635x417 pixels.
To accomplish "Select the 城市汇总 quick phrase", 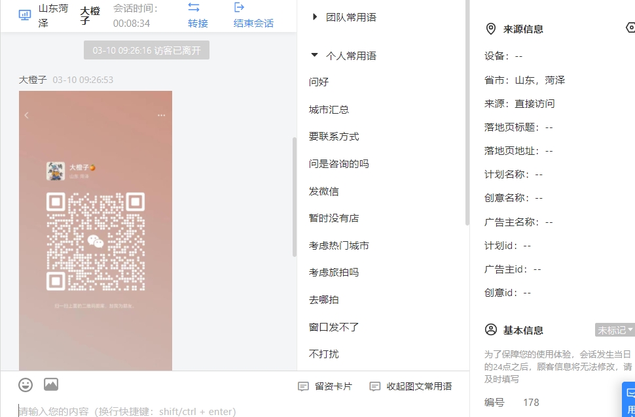I will pyautogui.click(x=329, y=110).
